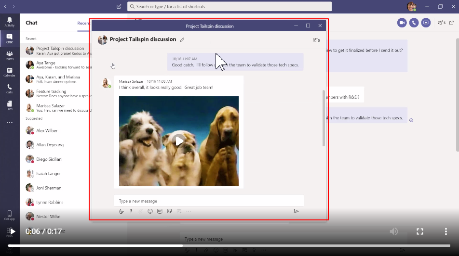Open Format options in pop-out compose bar
The width and height of the screenshot is (459, 256).
pyautogui.click(x=121, y=211)
